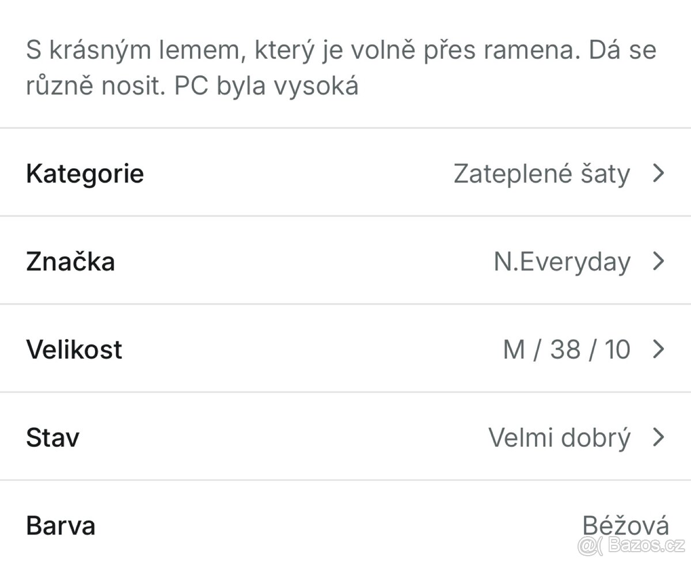The width and height of the screenshot is (691, 562).
Task: Click the chevron next to 'Zateplené šaty'
Action: click(658, 173)
